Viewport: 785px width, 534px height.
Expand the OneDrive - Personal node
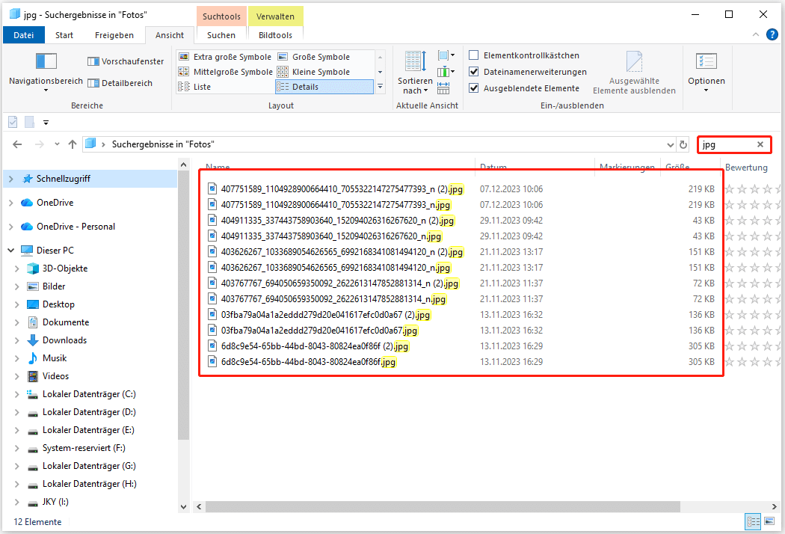[11, 227]
